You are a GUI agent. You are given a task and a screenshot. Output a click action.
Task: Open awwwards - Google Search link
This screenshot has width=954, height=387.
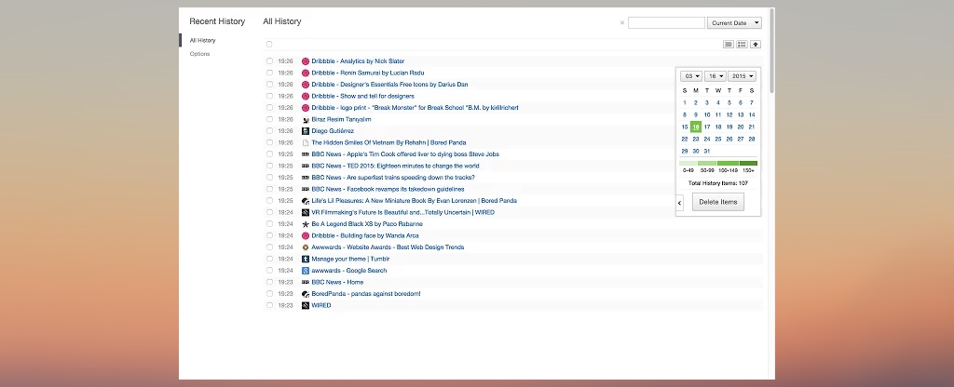pyautogui.click(x=349, y=271)
